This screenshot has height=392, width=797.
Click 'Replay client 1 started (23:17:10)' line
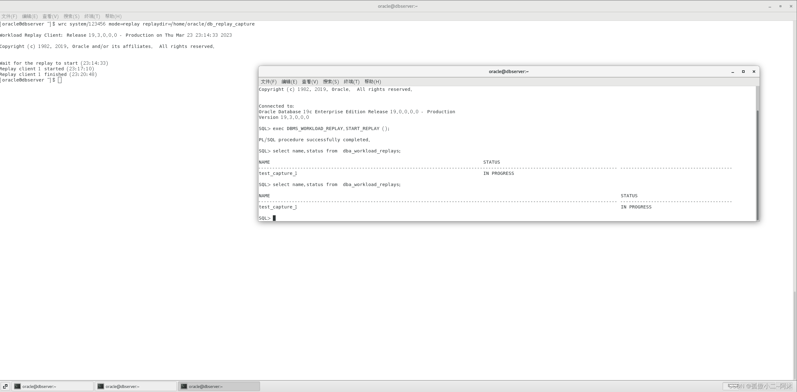47,69
